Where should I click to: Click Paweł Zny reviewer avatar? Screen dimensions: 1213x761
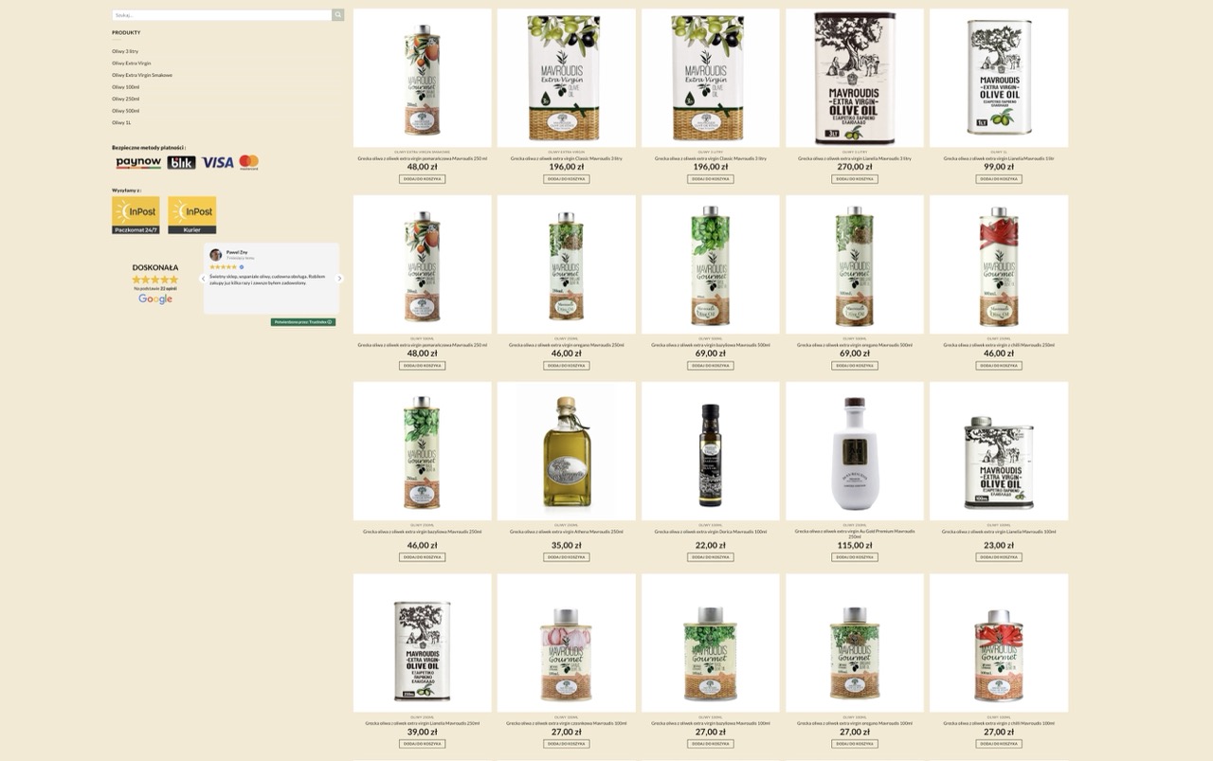216,255
